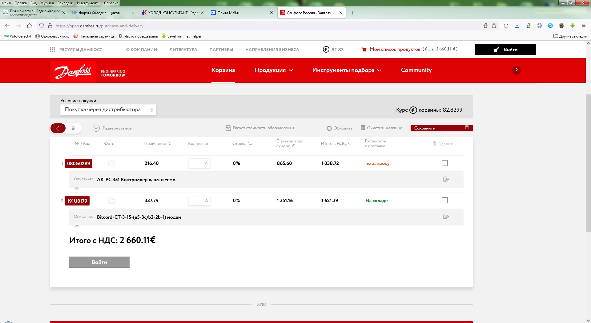Switch prices to euro currency
591x323 pixels.
coord(58,128)
